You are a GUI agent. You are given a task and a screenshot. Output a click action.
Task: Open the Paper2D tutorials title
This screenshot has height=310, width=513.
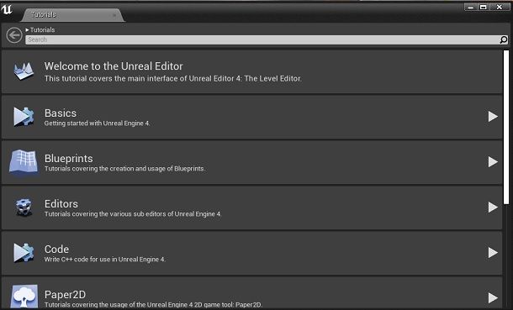65,295
